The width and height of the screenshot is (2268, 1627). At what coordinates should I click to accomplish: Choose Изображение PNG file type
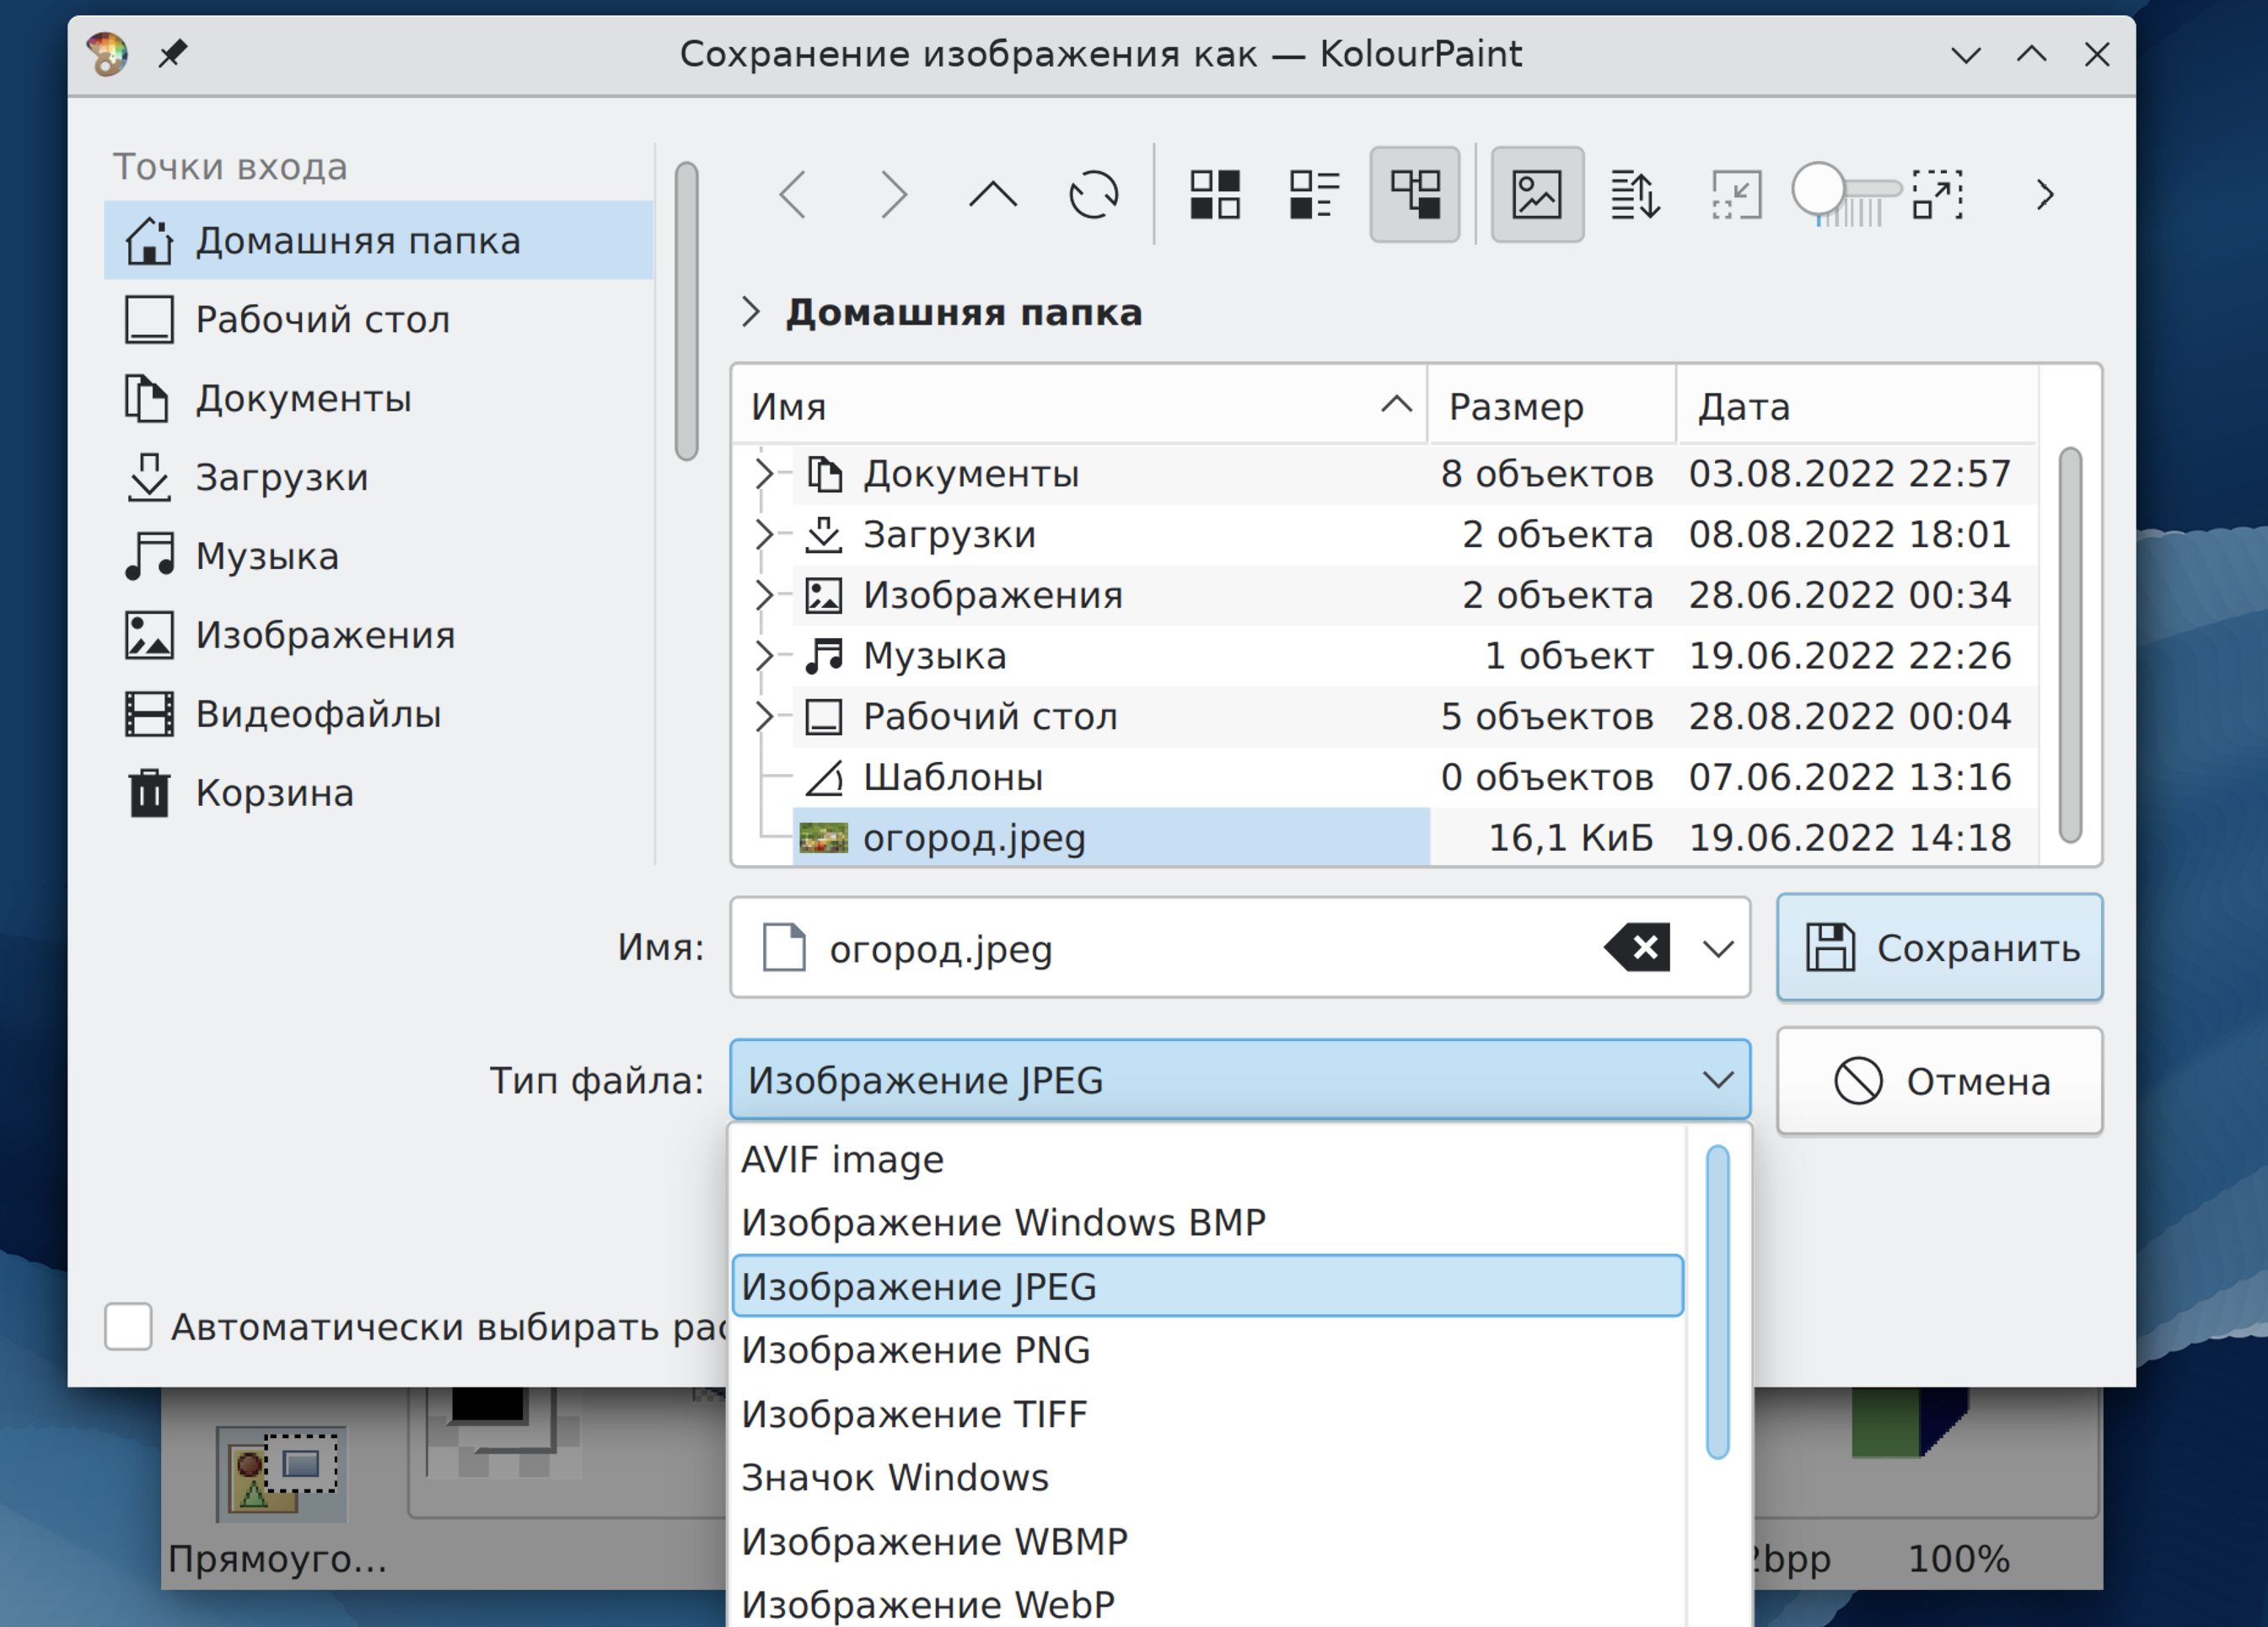point(1208,1350)
